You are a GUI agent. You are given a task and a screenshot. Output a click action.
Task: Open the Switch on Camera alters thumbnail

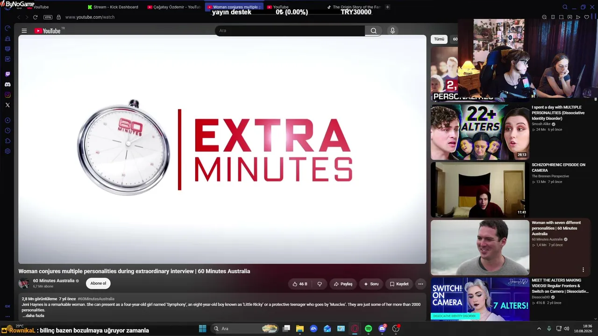pyautogui.click(x=480, y=299)
